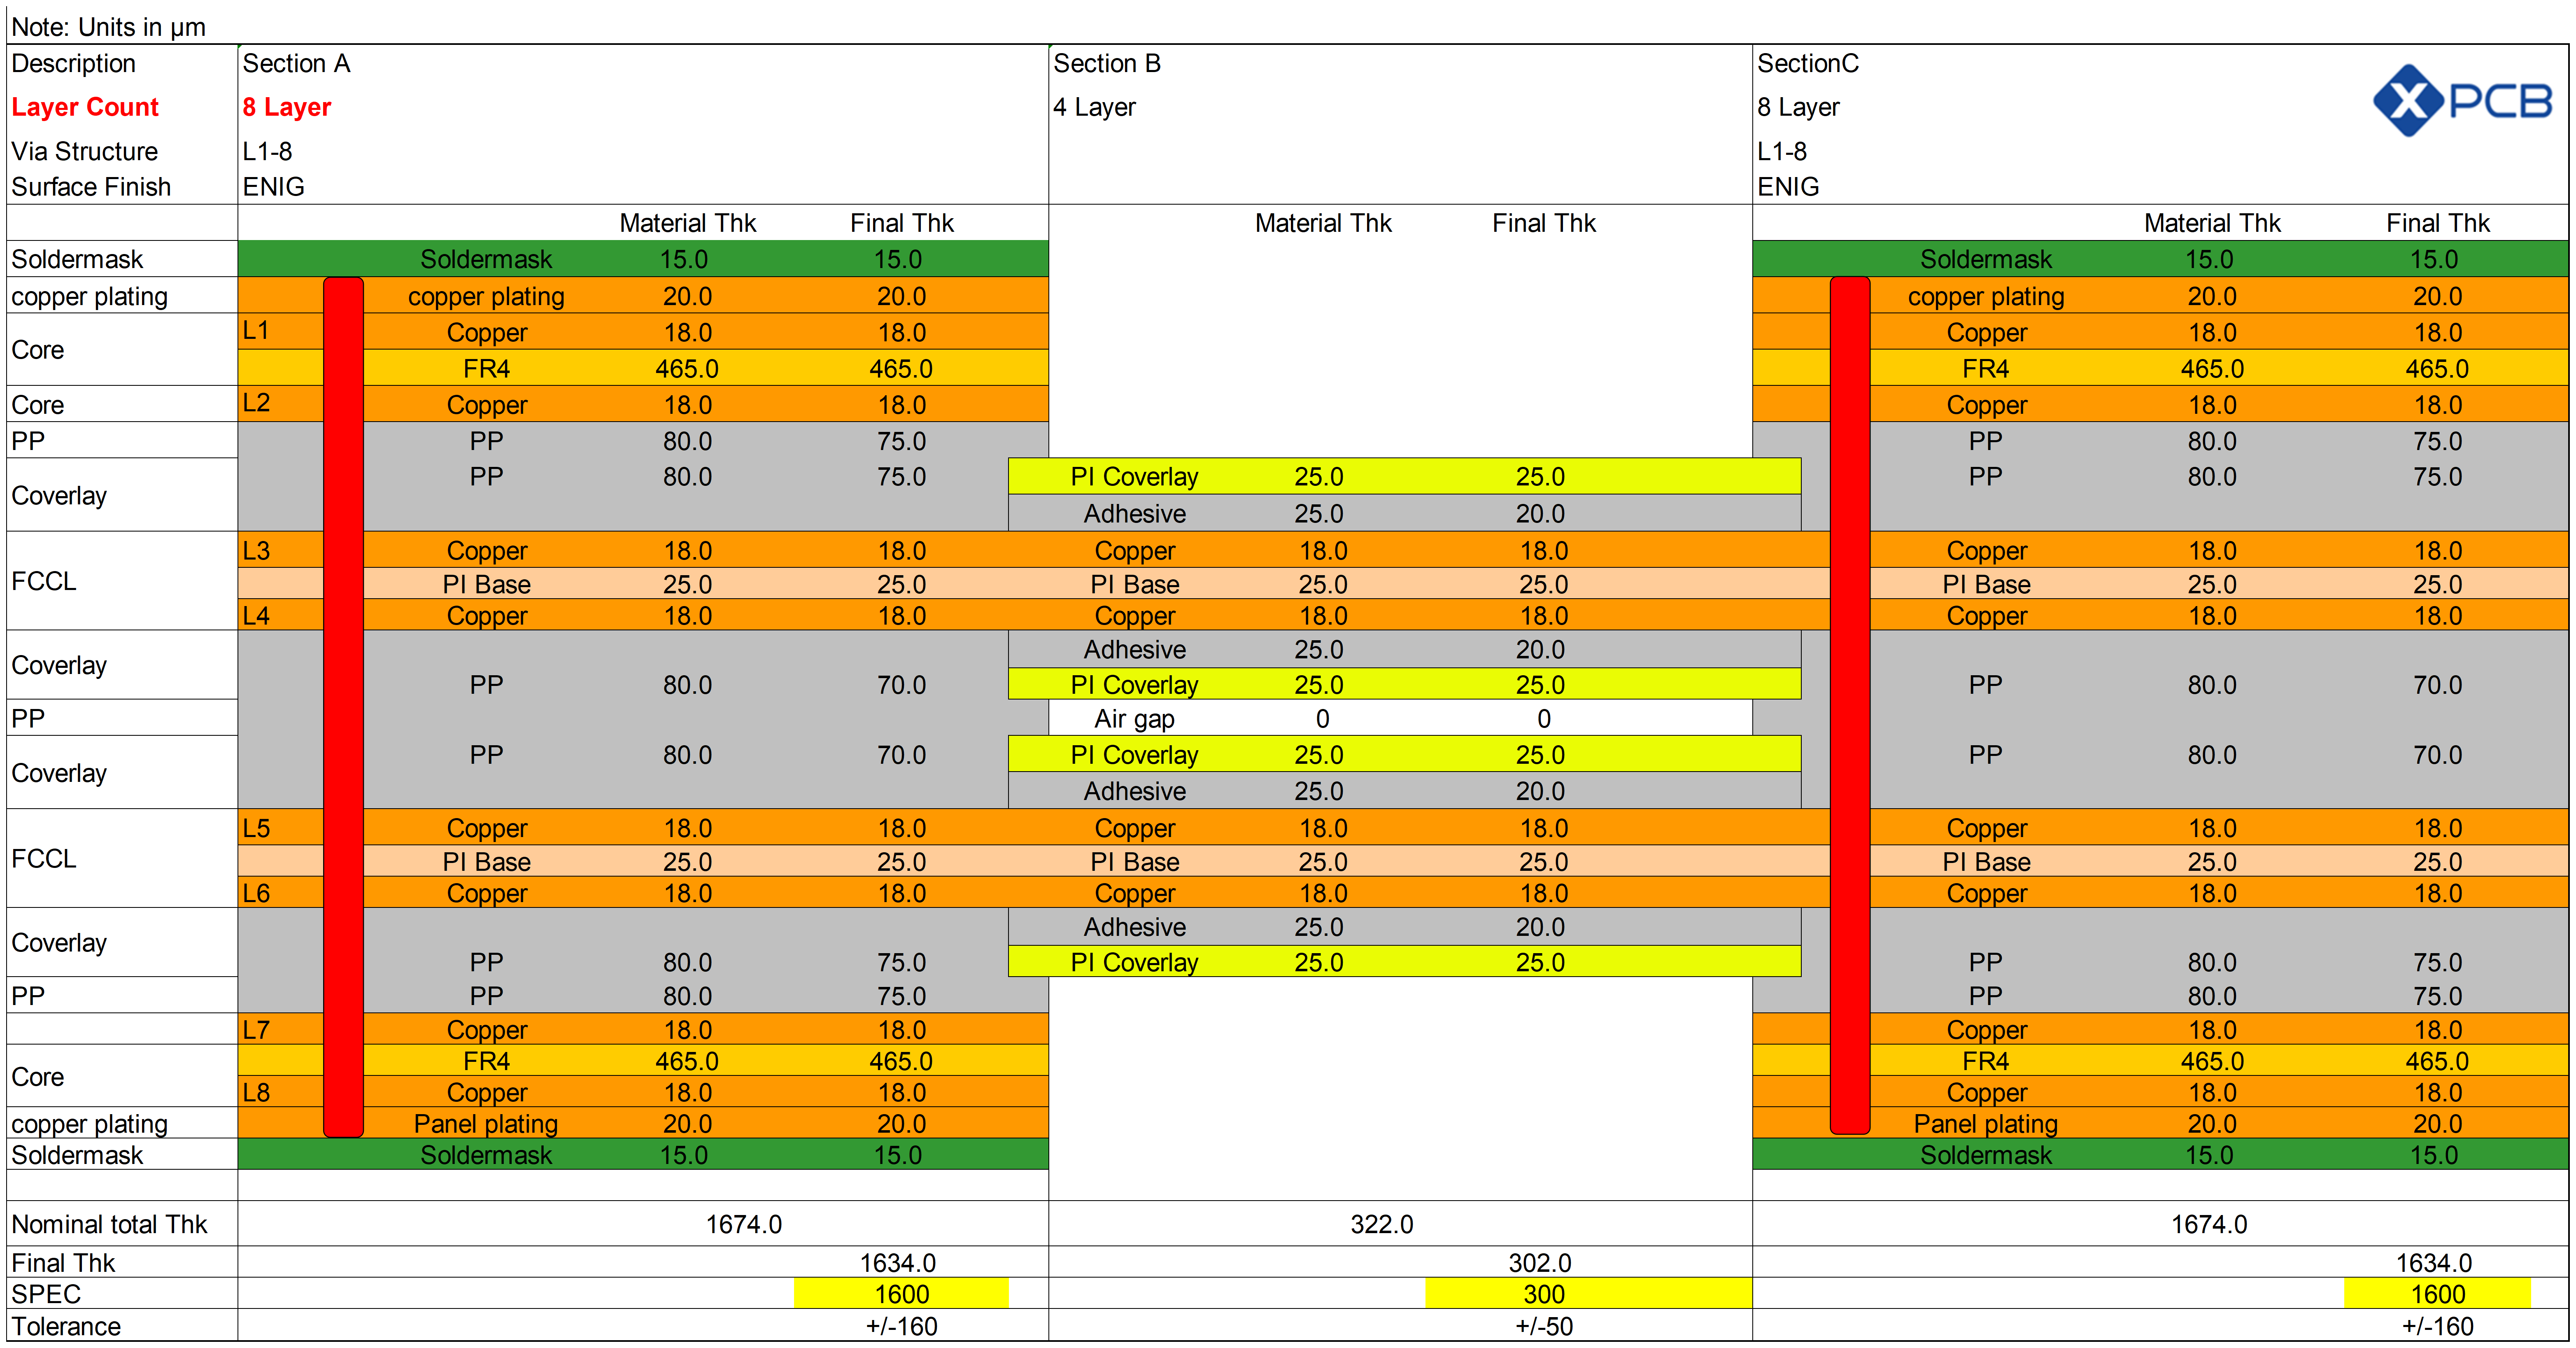Click the 'L2' layer label
This screenshot has width=2576, height=1348.
click(x=256, y=403)
